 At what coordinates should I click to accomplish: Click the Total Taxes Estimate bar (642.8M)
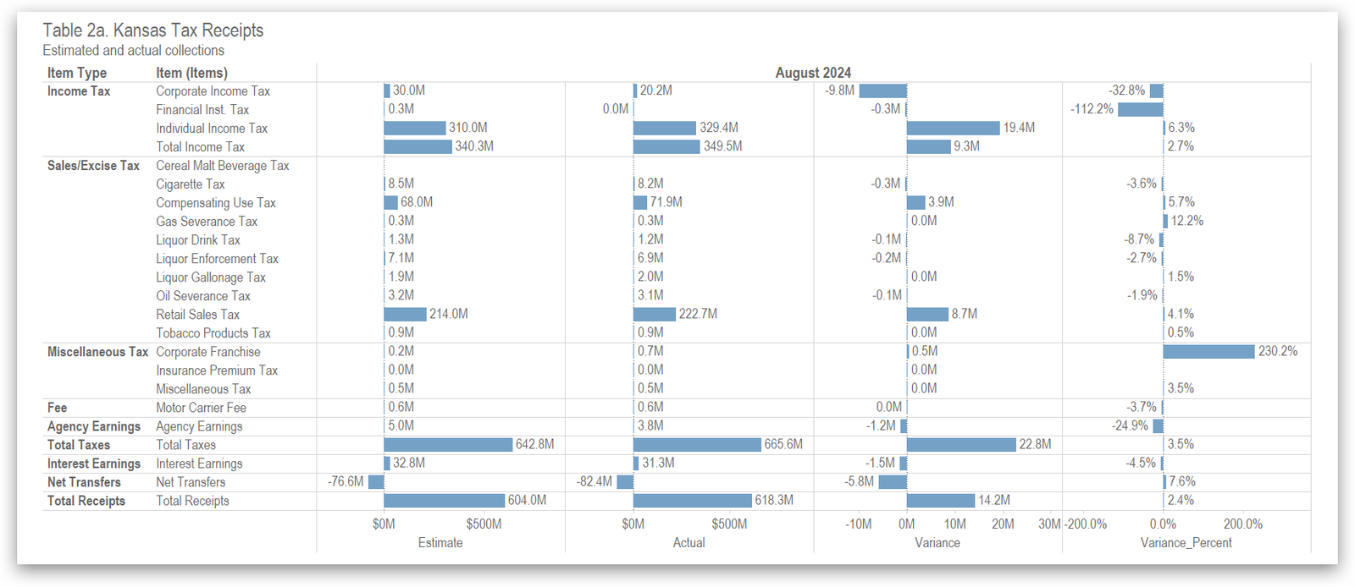pos(448,445)
